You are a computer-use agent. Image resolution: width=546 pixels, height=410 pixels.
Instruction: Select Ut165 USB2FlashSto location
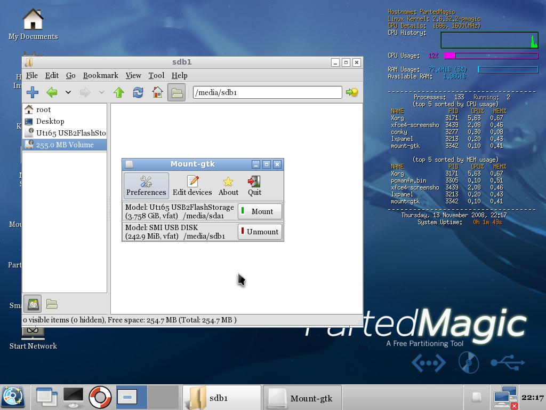pos(65,133)
